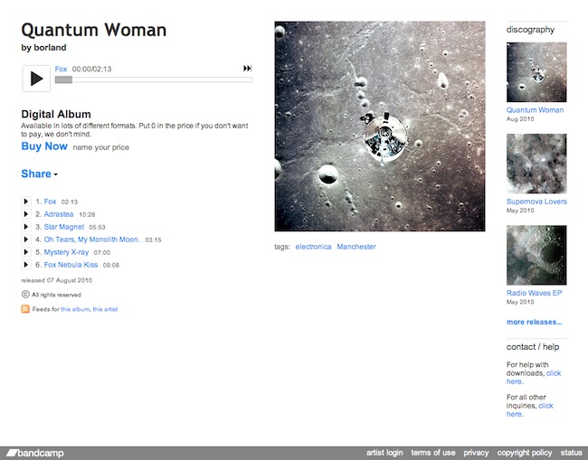Open Radio Waves EP thumbnail in discography

click(536, 255)
